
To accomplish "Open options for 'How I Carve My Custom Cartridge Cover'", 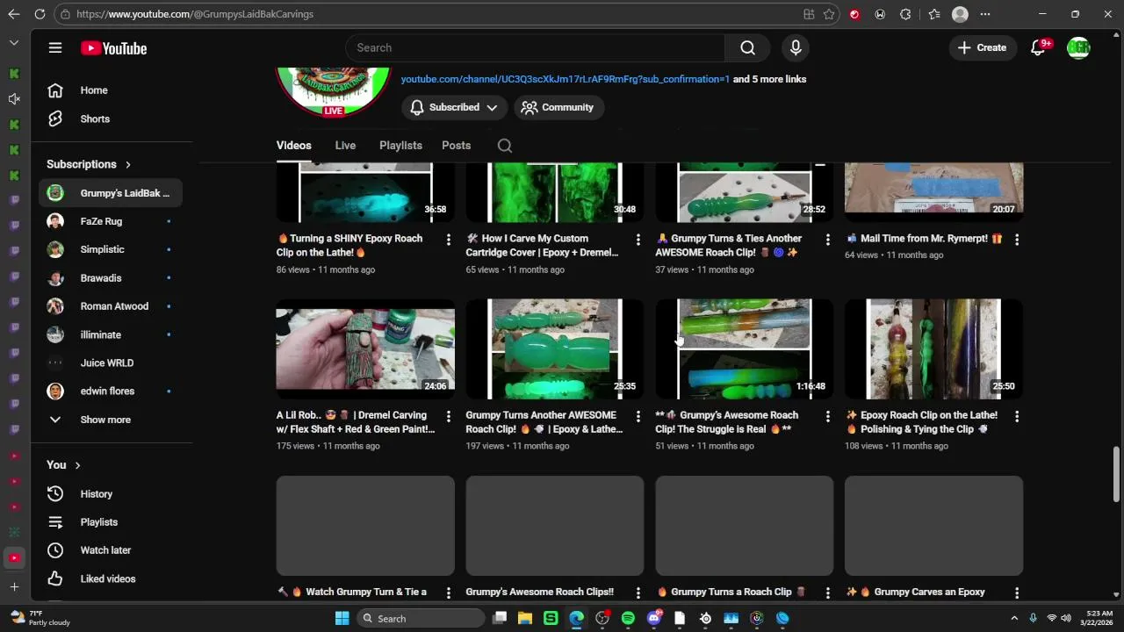I will click(638, 240).
